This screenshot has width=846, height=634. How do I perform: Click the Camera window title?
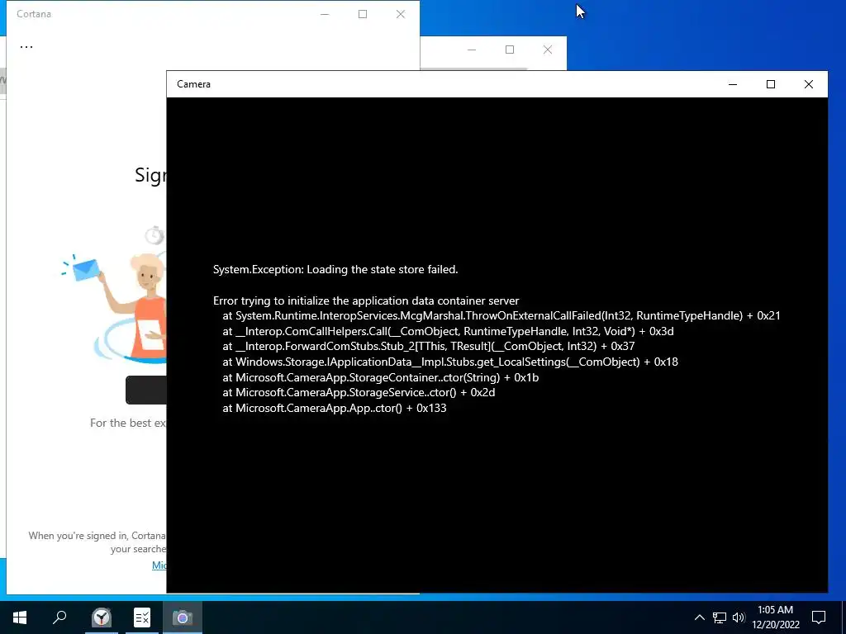tap(193, 84)
